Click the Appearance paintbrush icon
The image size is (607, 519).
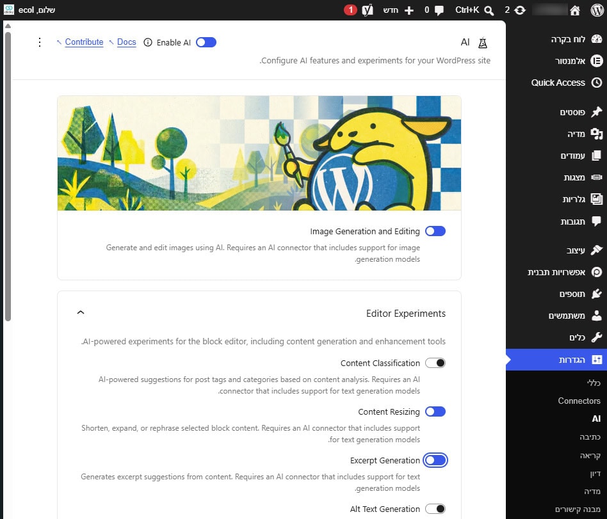click(x=597, y=250)
